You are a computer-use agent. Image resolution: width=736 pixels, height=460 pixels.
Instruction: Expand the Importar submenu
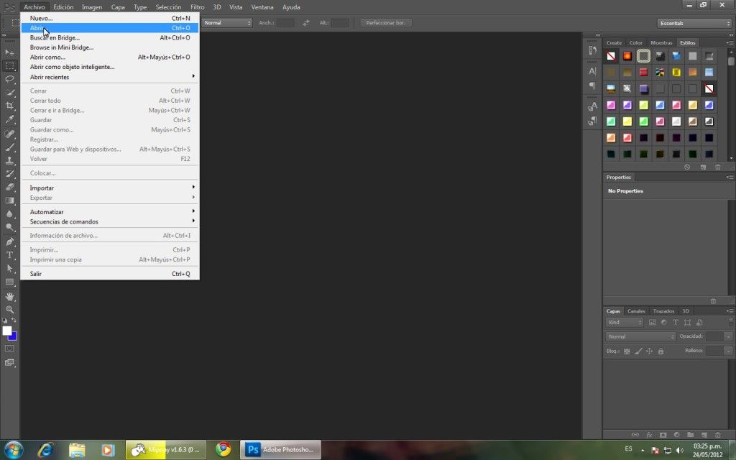[110, 188]
